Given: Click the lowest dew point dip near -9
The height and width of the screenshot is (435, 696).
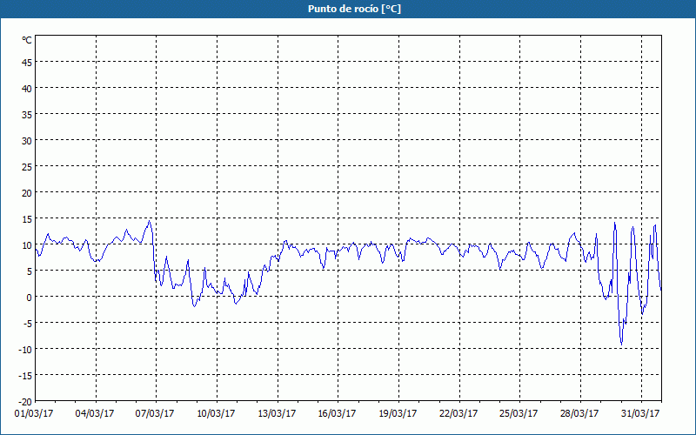Looking at the screenshot, I should pos(621,344).
